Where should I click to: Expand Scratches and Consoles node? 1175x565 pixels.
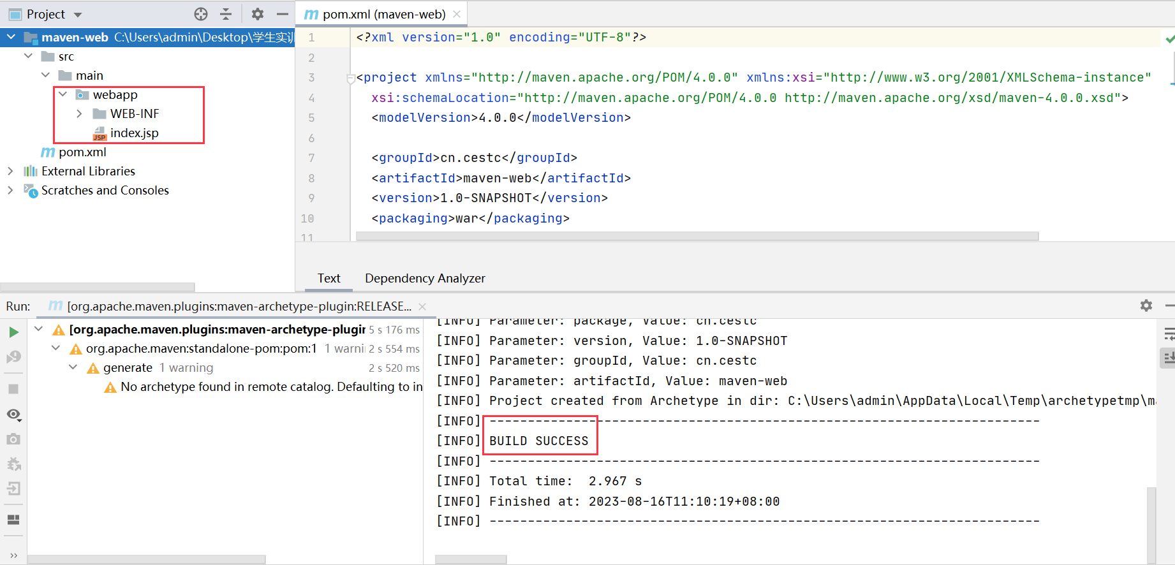(x=10, y=190)
